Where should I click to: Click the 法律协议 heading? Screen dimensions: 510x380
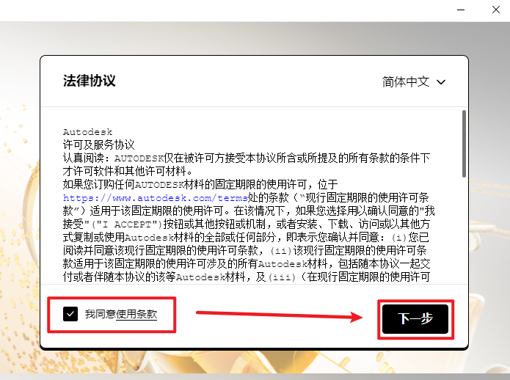[x=89, y=81]
